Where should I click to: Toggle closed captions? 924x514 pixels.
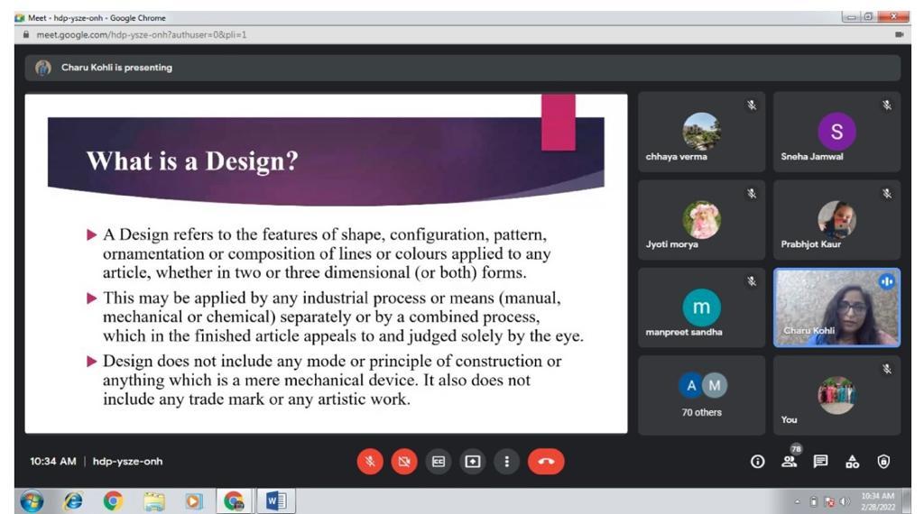(x=439, y=462)
